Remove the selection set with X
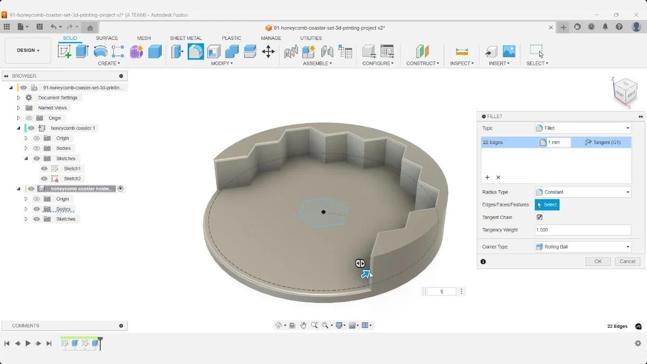 click(x=498, y=177)
